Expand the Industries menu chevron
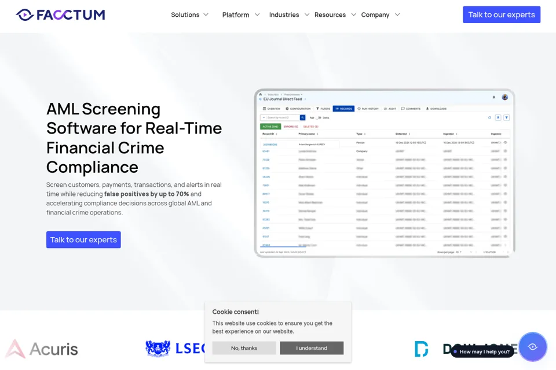 [x=307, y=14]
